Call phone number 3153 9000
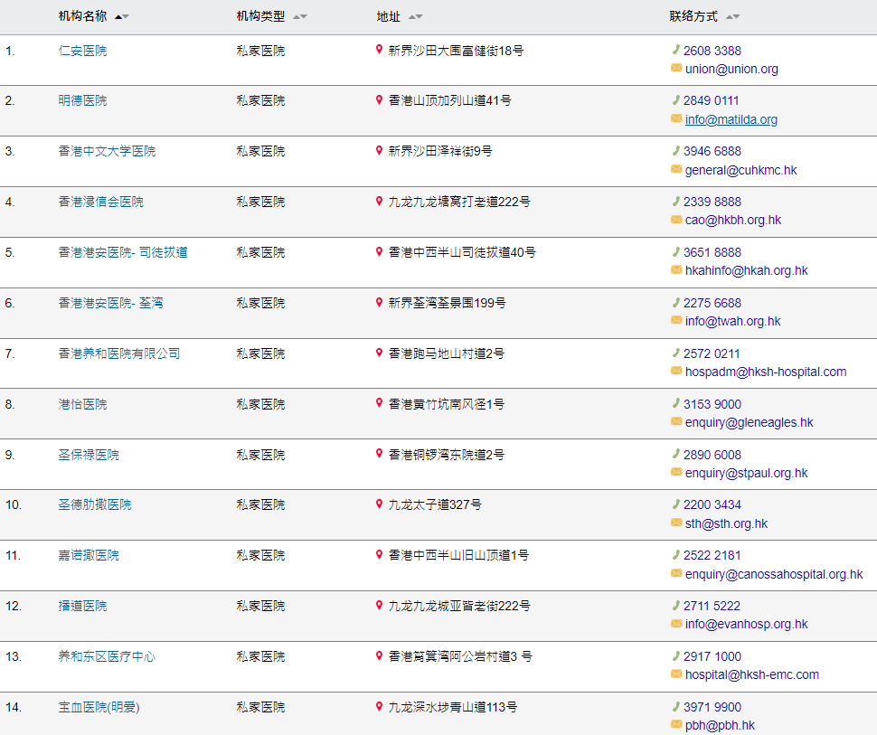Viewport: 877px width, 735px height. click(x=712, y=404)
